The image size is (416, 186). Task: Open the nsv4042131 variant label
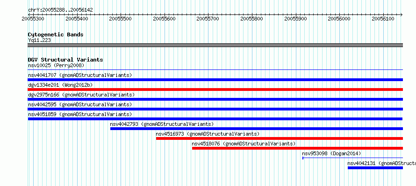coord(382,163)
